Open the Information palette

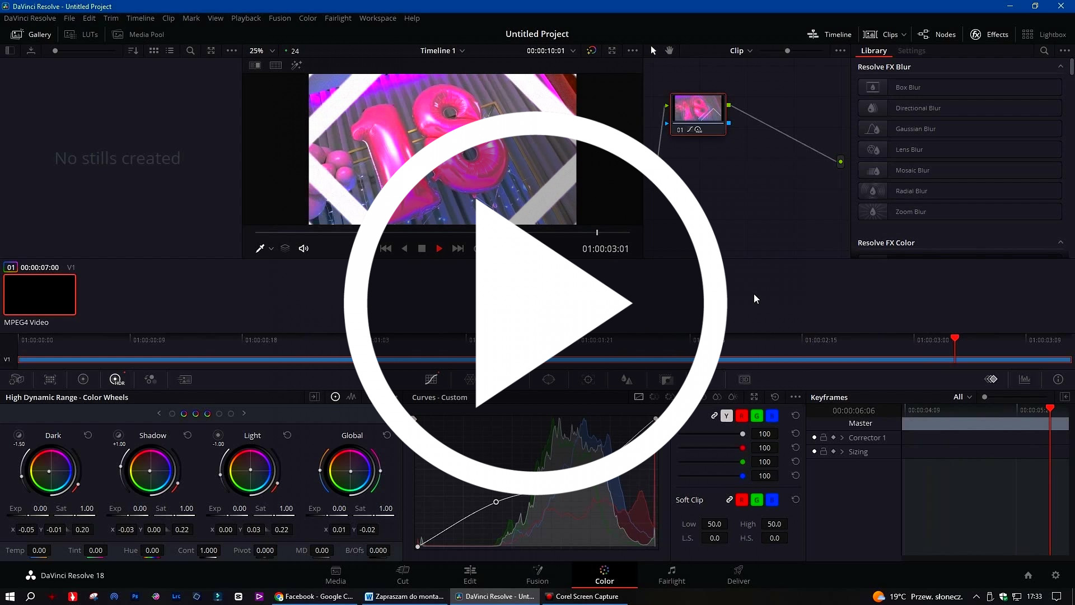(x=1058, y=379)
